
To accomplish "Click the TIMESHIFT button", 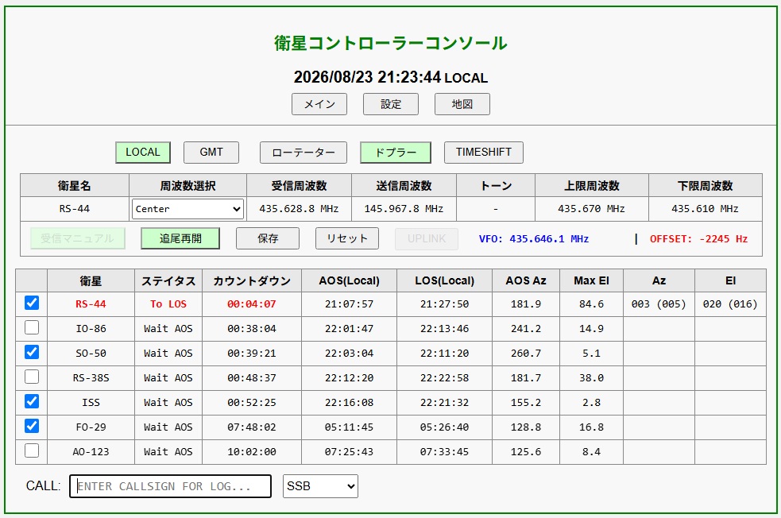I will coord(484,153).
